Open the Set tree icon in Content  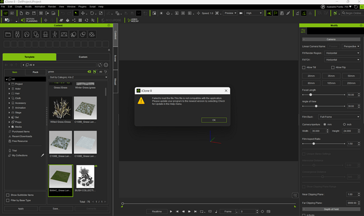pos(73,35)
